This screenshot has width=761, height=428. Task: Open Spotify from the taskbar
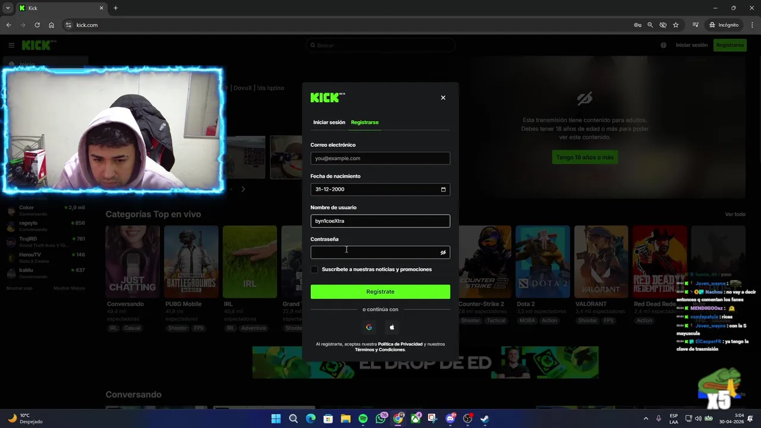(363, 418)
